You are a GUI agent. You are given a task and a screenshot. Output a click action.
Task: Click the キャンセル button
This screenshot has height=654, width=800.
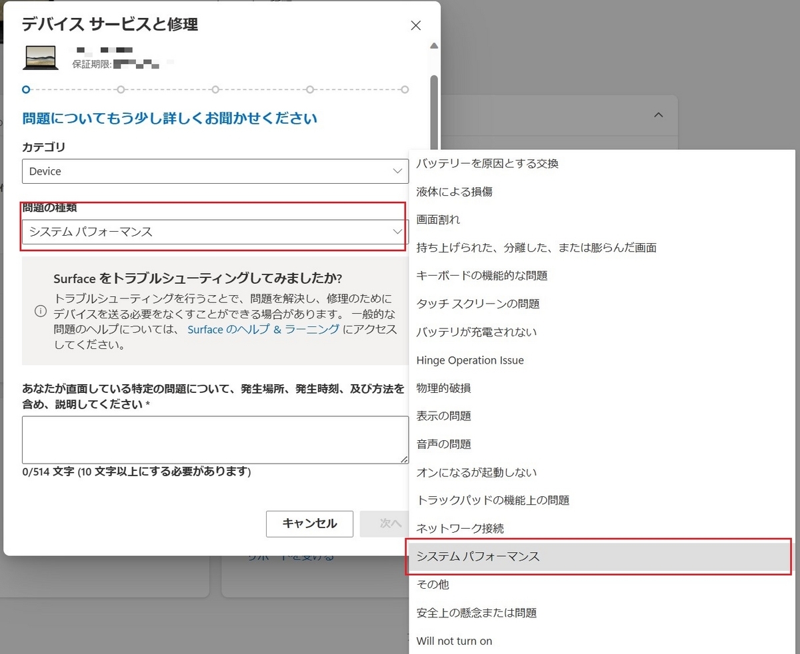coord(309,523)
